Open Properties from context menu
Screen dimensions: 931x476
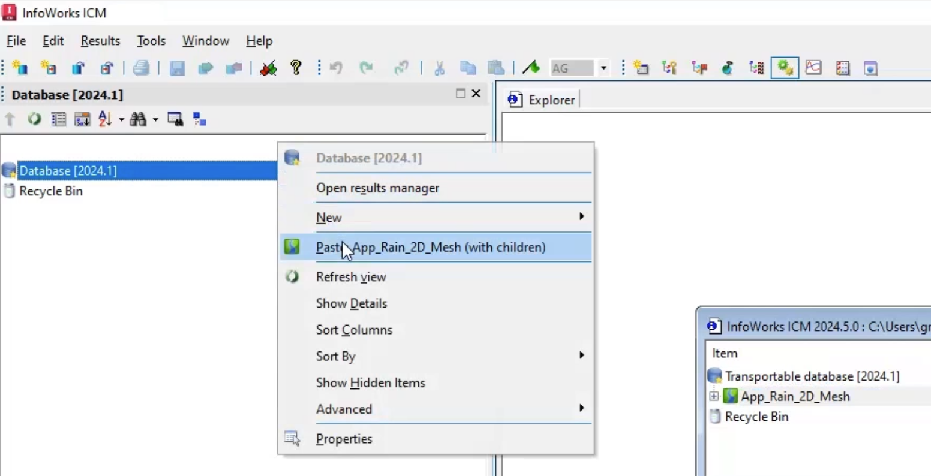pos(436,439)
